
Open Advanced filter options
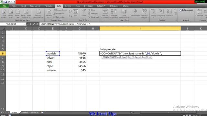(93, 17)
